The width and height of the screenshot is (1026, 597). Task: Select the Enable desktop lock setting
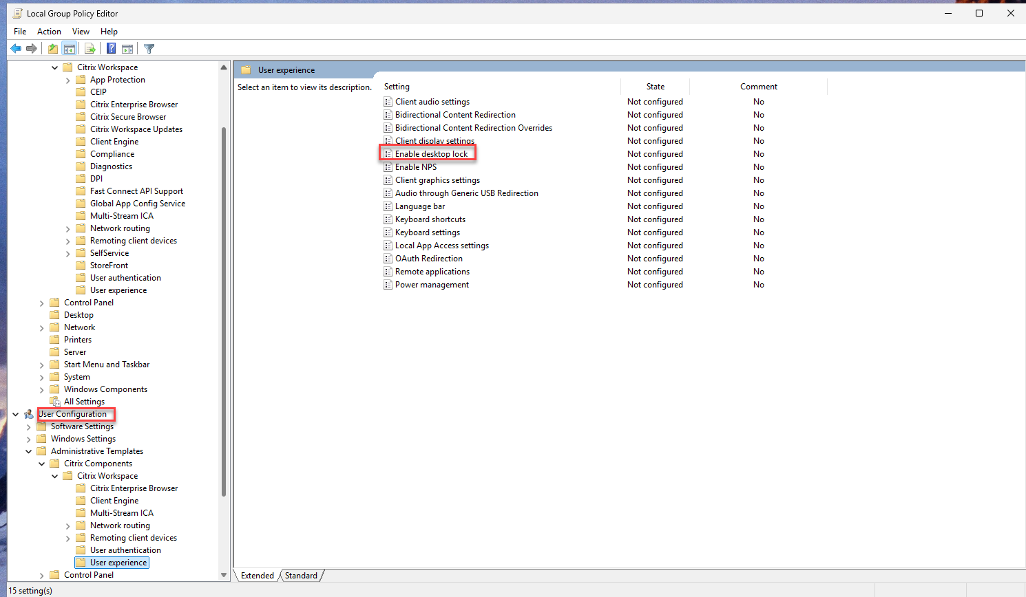431,154
